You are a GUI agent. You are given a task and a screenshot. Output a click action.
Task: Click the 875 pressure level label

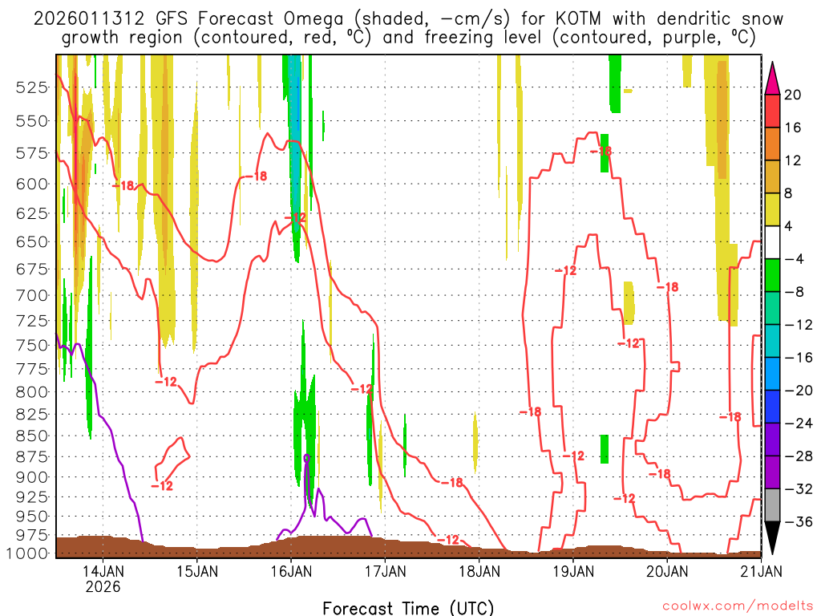32,456
